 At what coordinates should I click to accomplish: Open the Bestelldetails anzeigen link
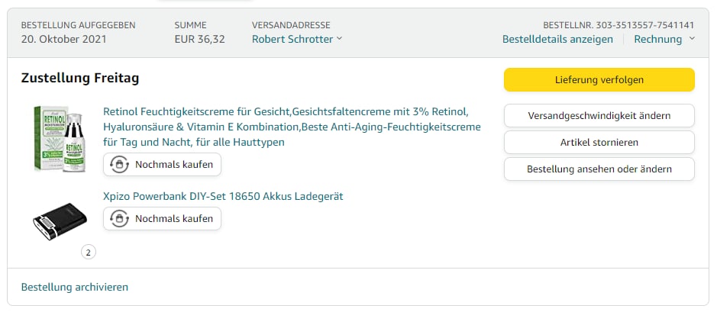pyautogui.click(x=557, y=39)
